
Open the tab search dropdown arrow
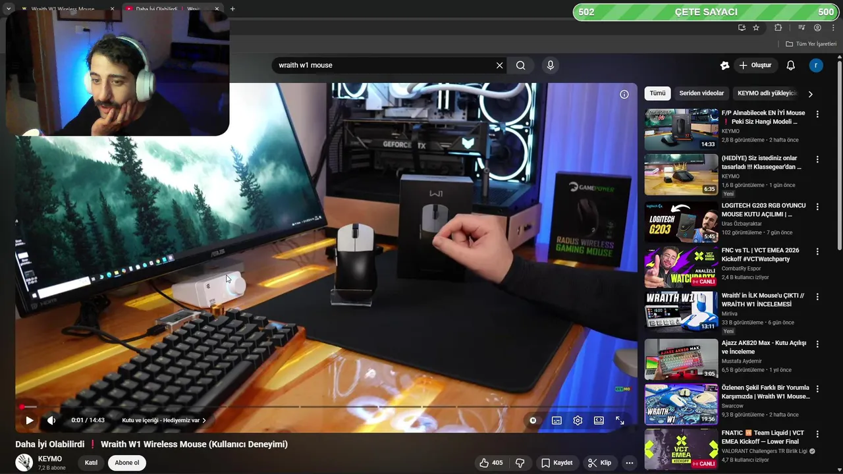click(8, 9)
